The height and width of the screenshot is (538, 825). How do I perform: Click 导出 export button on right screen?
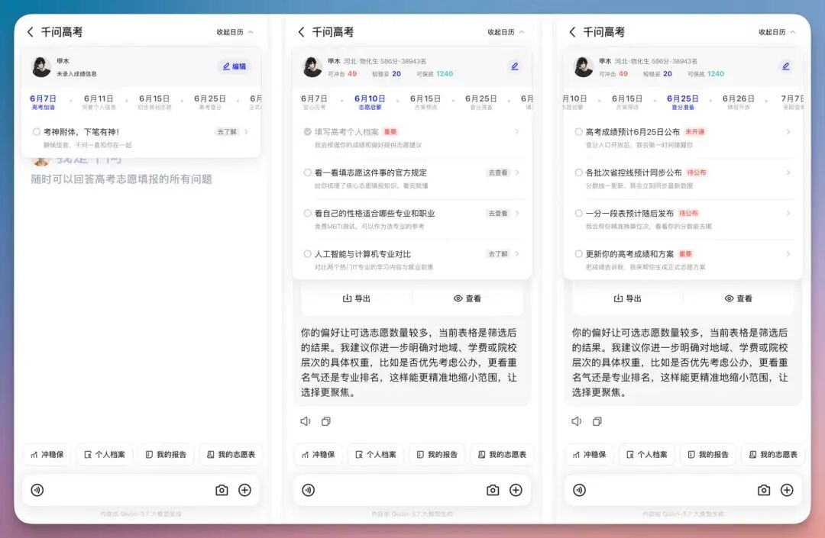click(627, 298)
